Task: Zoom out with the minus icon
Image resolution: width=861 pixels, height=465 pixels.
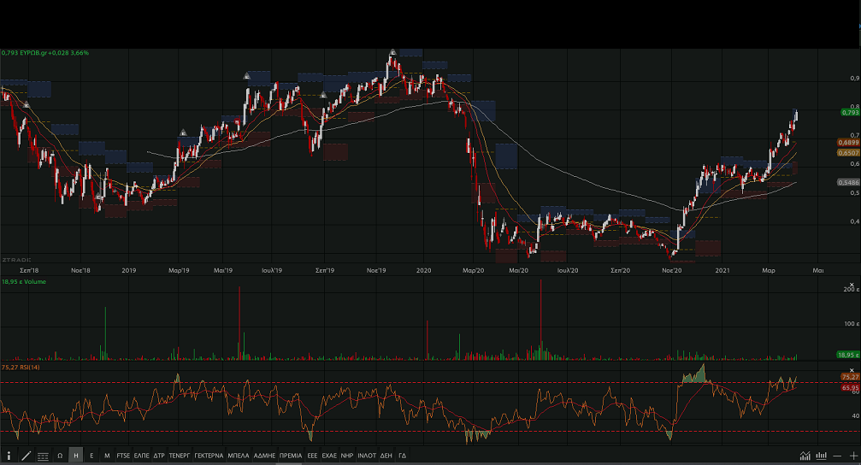Action: click(x=838, y=456)
